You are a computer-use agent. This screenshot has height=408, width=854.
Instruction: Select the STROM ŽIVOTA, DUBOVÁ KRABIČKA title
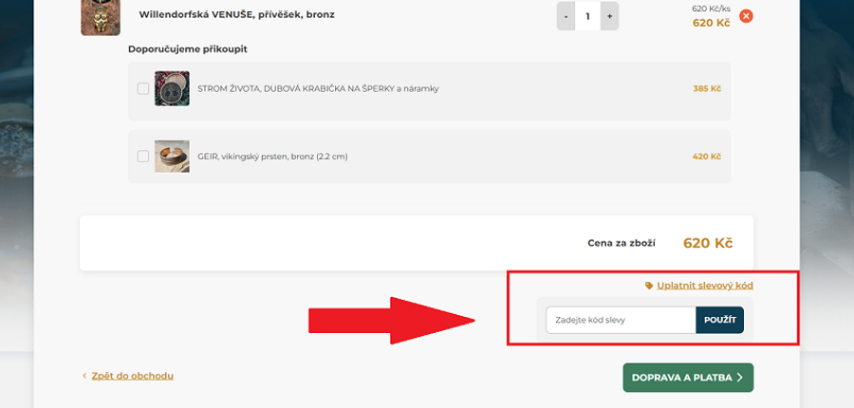(317, 88)
